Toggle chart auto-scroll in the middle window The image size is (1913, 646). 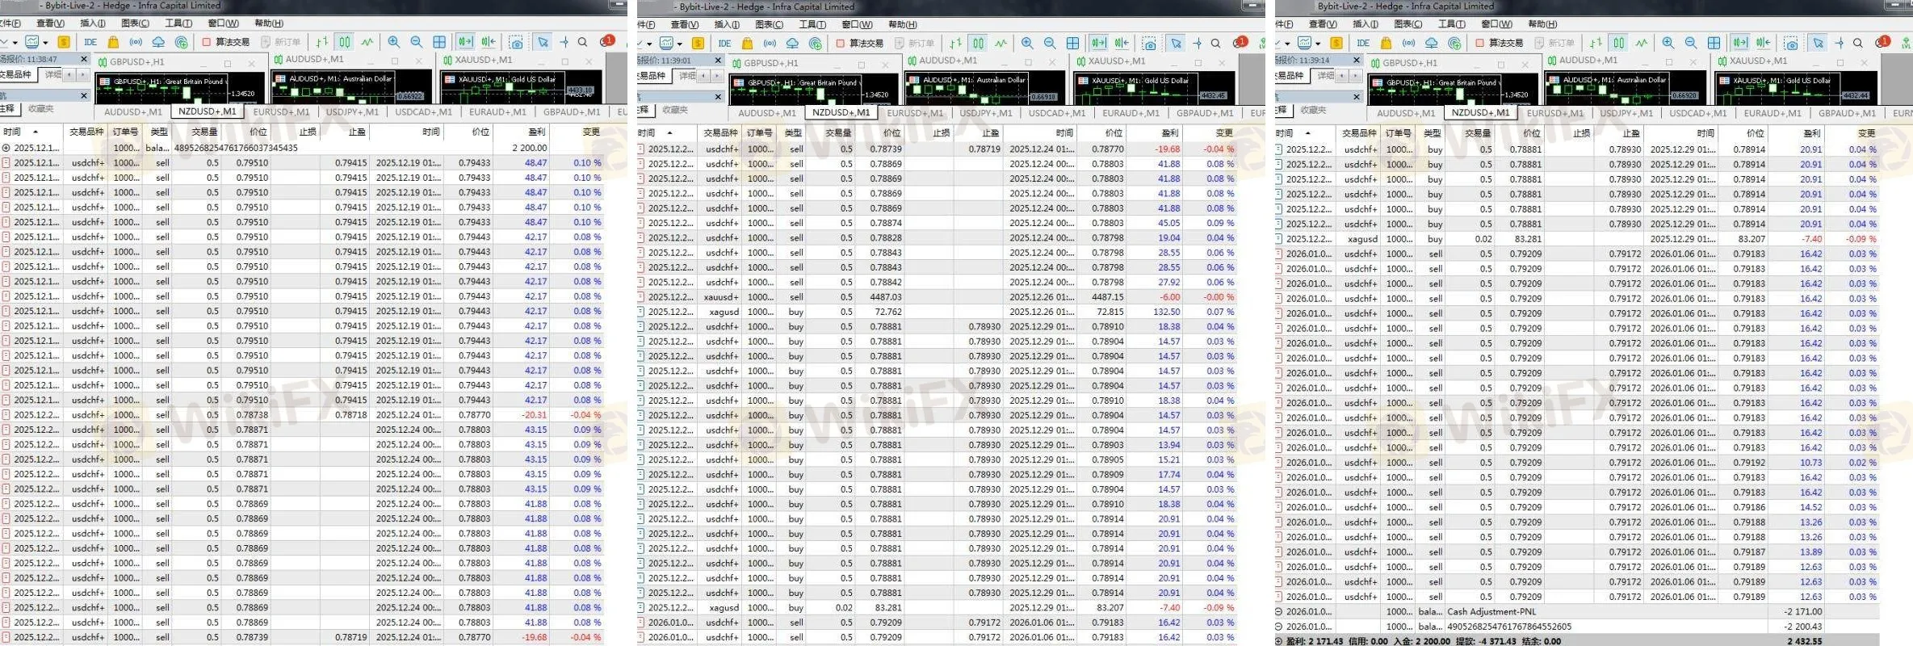[x=1099, y=43]
